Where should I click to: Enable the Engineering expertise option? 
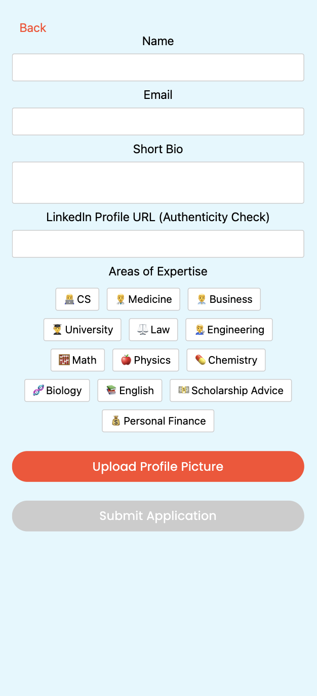coord(229,330)
